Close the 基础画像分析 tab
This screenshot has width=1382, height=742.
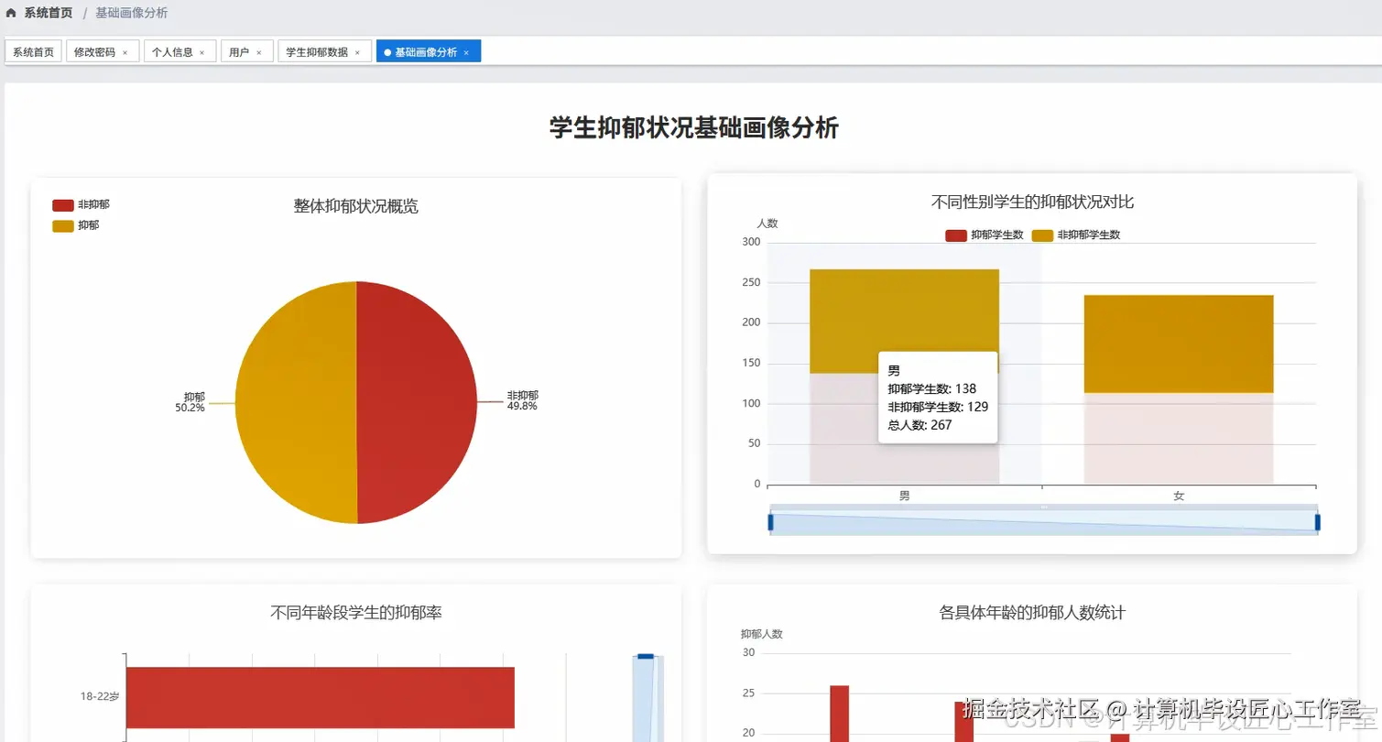466,53
